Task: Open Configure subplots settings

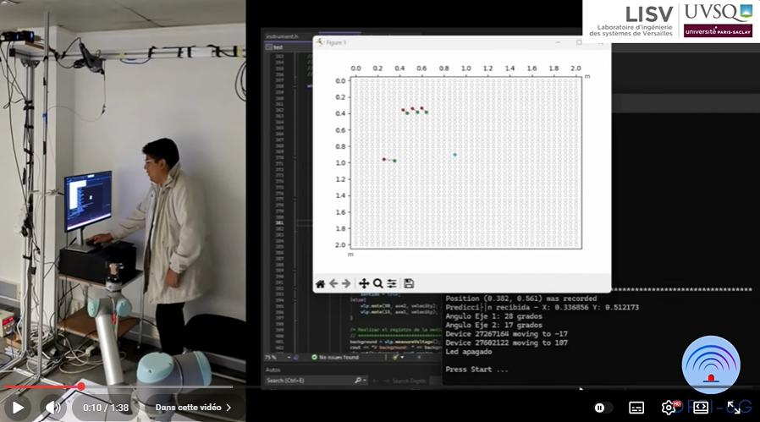Action: [391, 283]
